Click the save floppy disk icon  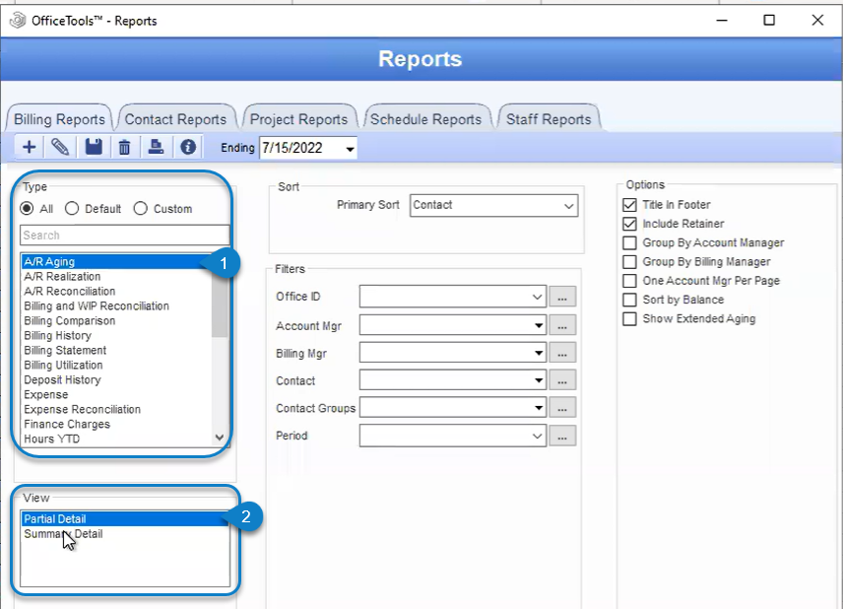pyautogui.click(x=94, y=147)
